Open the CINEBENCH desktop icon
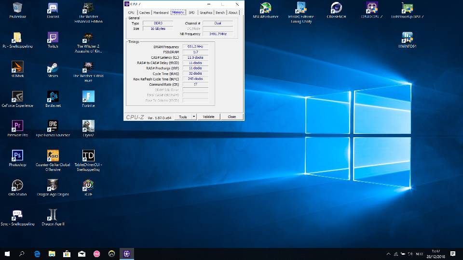 [x=336, y=10]
